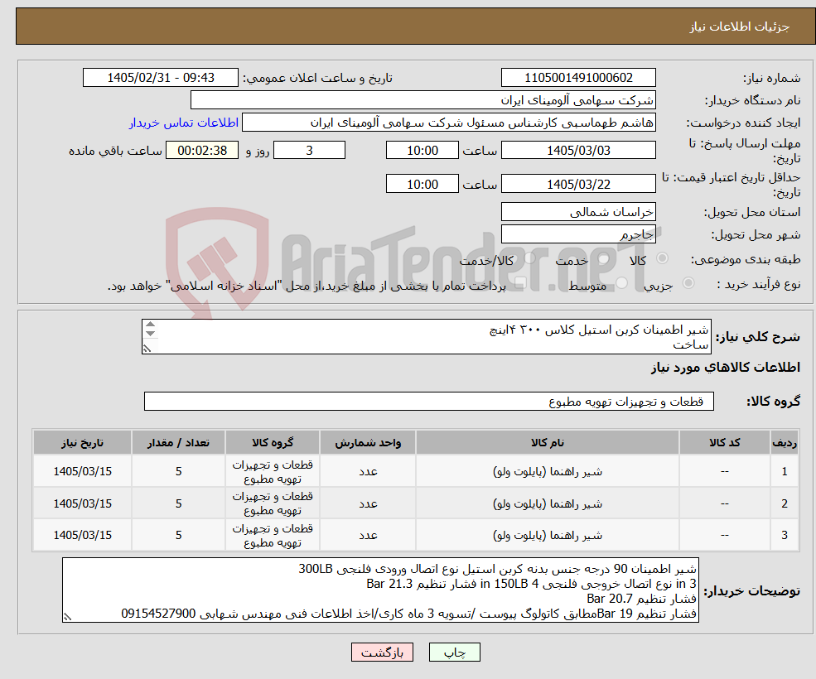Click the city field جاجرم
The width and height of the screenshot is (816, 679).
[578, 234]
